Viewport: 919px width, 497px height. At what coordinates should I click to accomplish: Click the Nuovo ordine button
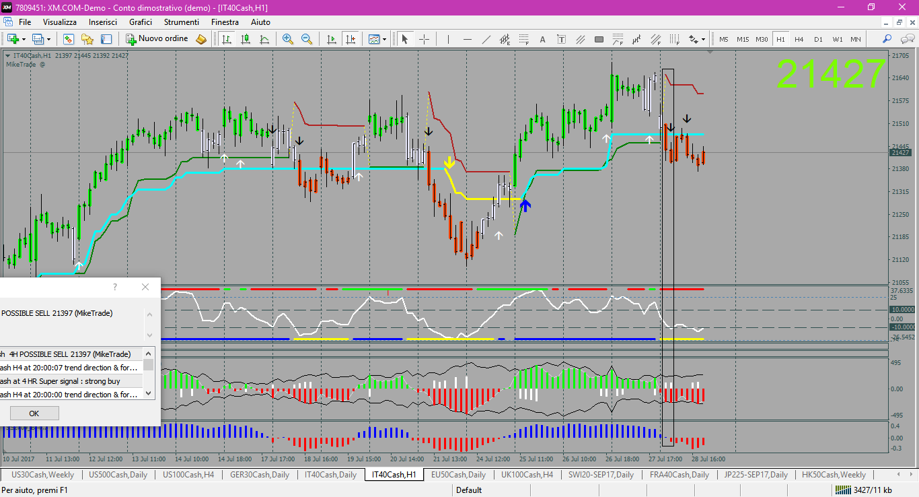(x=158, y=39)
